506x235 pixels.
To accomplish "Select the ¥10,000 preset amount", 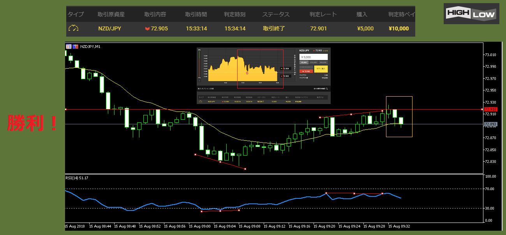I will coord(314,62).
